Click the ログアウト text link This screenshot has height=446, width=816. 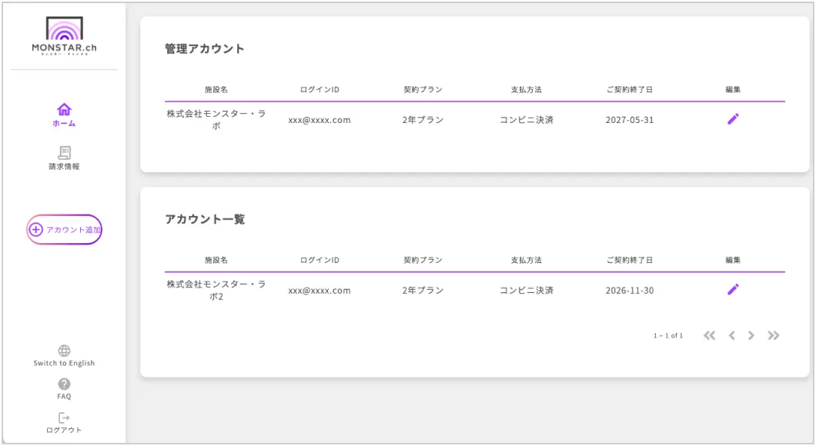(64, 430)
